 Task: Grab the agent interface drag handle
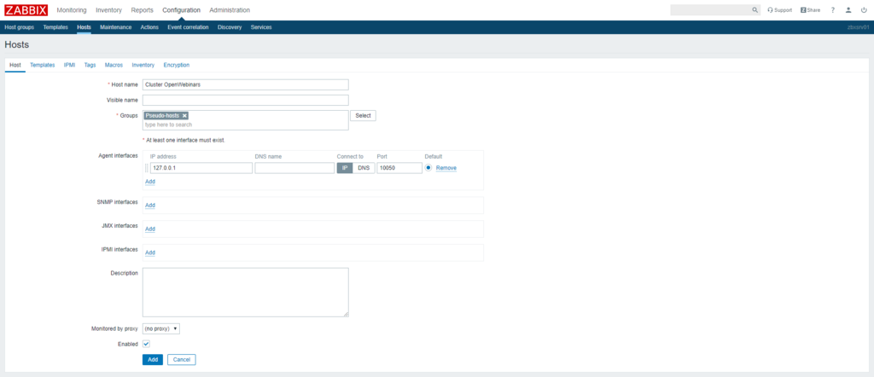click(x=146, y=168)
